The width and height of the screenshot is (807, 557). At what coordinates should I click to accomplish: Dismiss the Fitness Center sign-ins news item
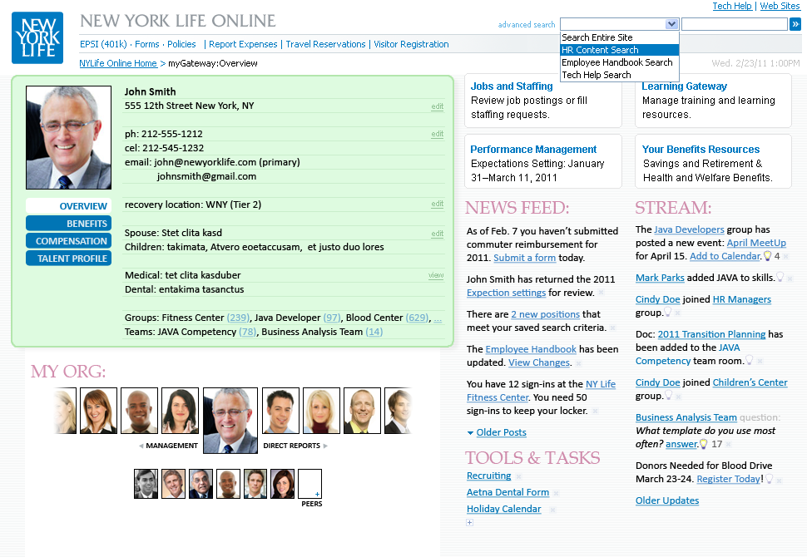click(x=595, y=411)
